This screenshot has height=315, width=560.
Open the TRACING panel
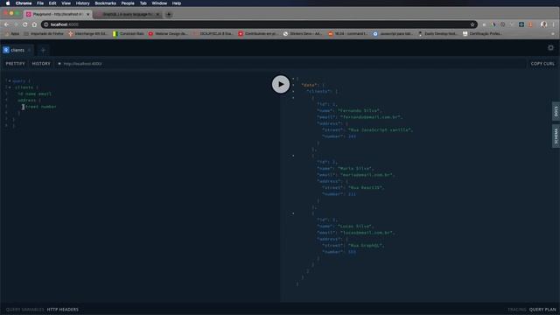(517, 309)
